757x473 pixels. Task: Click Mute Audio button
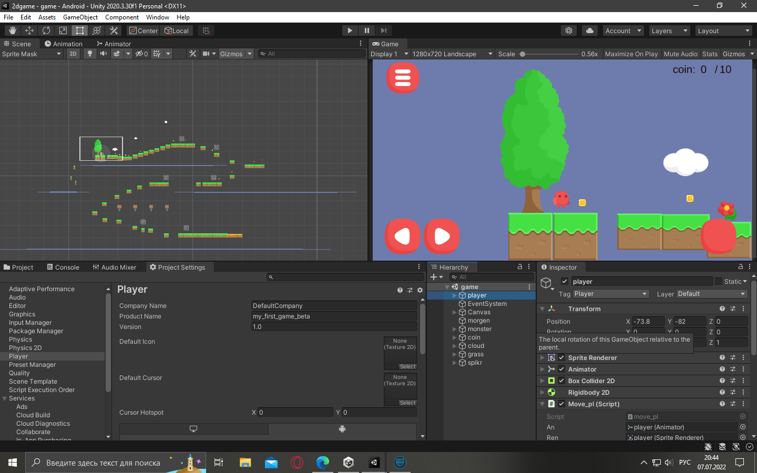681,54
